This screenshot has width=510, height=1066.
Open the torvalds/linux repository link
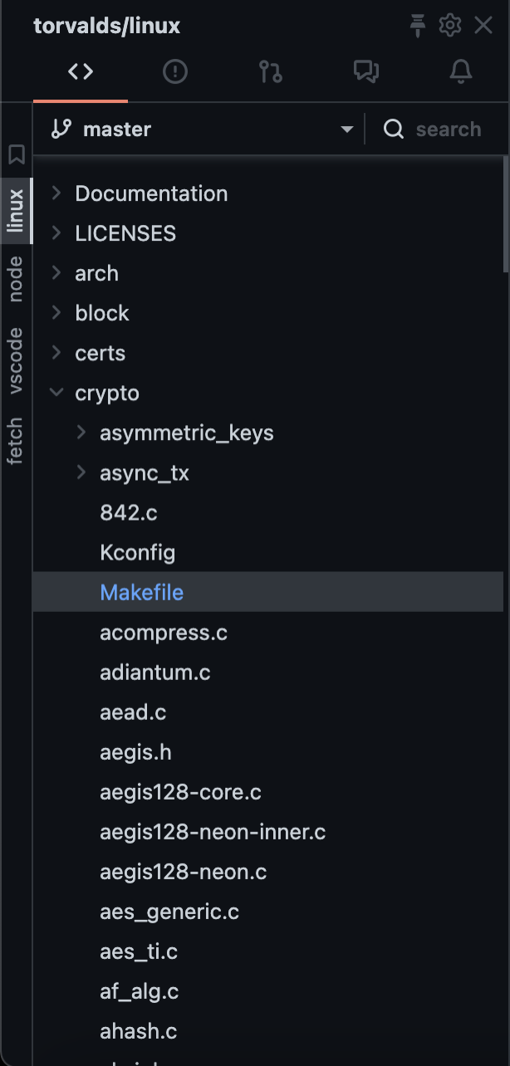106,26
